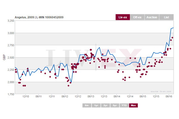Click the blue line's final peak point
Screen dimensions: 179x119
click(173, 28)
